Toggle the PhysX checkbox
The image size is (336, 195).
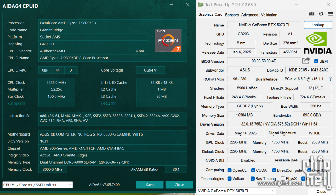tap(283, 178)
